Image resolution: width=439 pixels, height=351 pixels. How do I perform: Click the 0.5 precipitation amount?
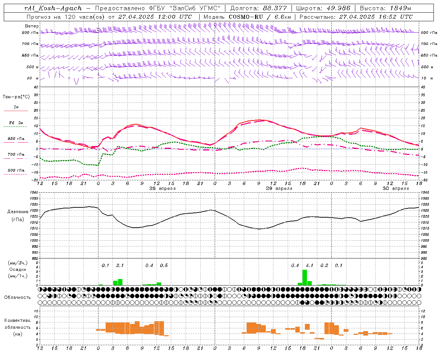[x=164, y=266]
